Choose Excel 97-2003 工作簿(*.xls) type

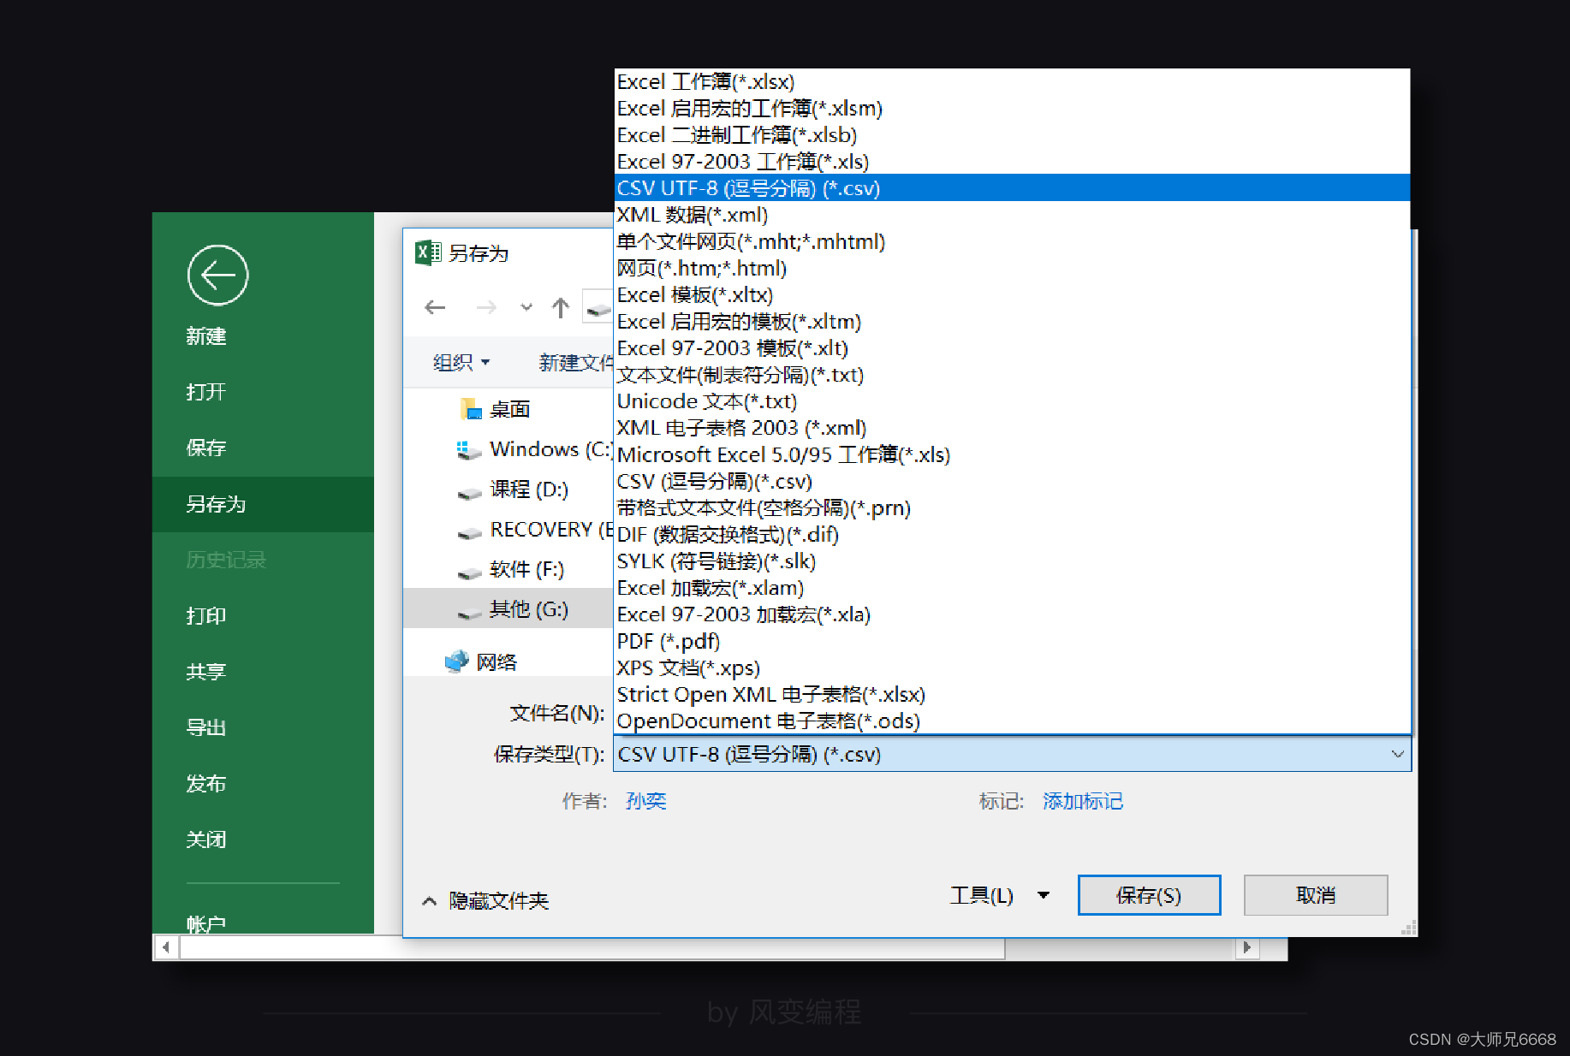pyautogui.click(x=1012, y=162)
